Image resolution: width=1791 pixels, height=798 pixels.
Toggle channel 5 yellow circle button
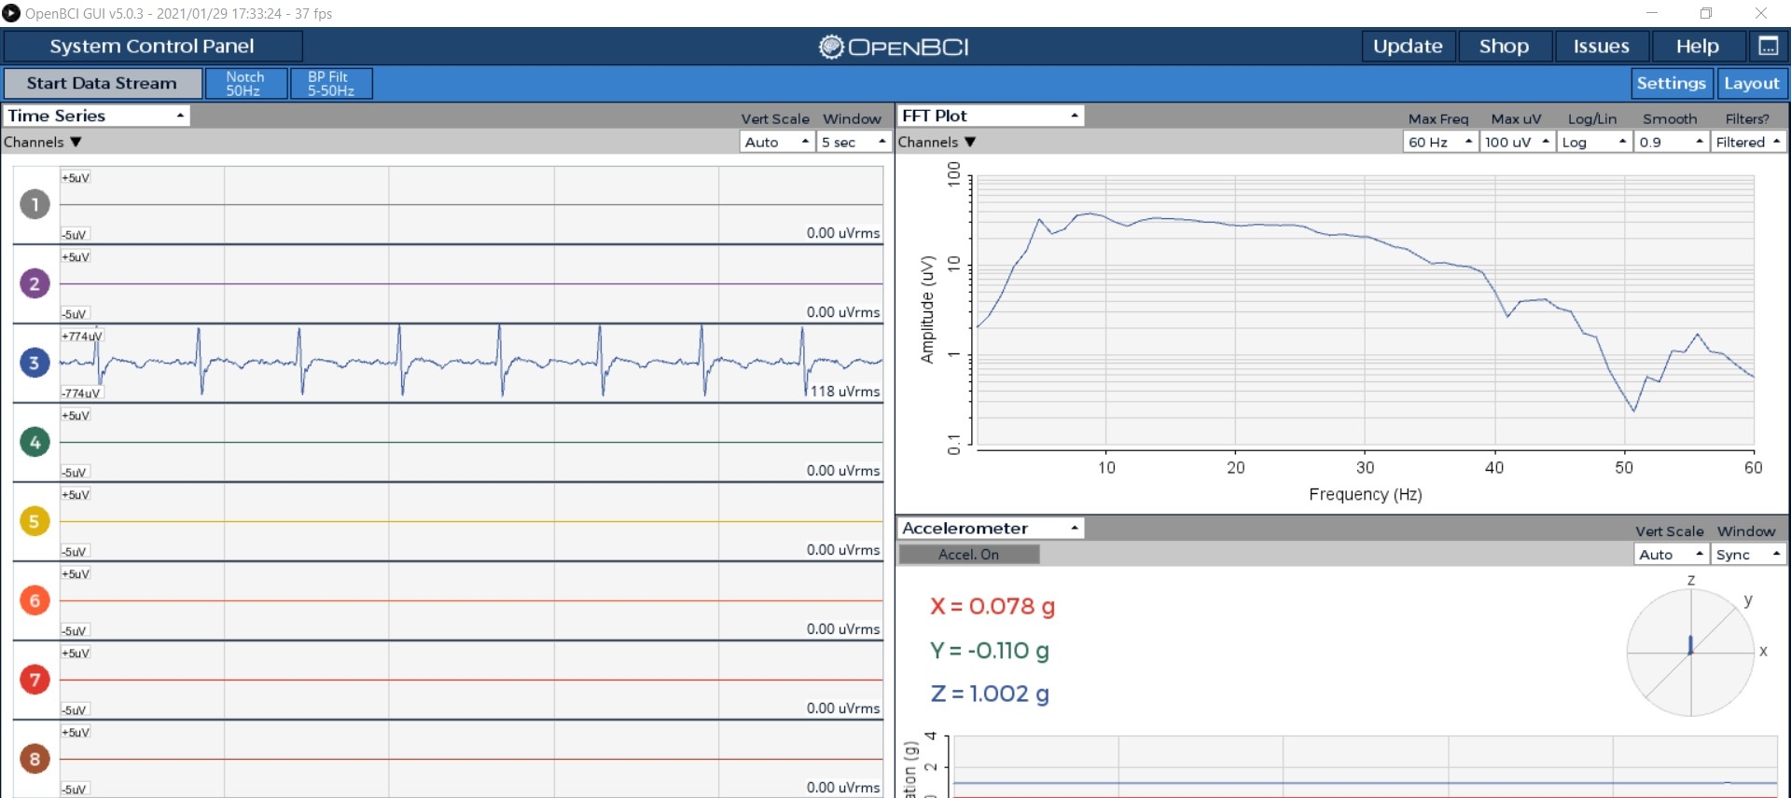tap(35, 521)
